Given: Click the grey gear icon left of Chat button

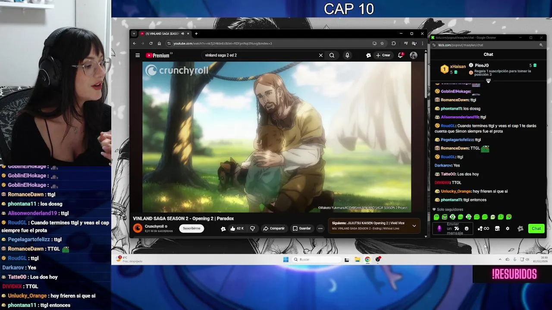Looking at the screenshot, I should 520,229.
